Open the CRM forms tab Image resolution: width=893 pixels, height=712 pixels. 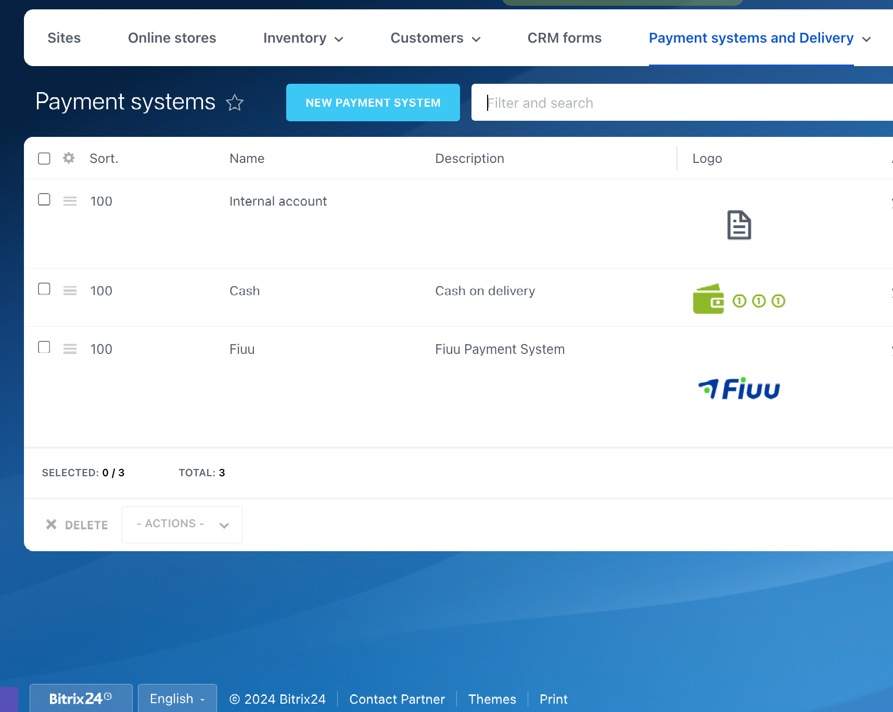click(x=564, y=38)
